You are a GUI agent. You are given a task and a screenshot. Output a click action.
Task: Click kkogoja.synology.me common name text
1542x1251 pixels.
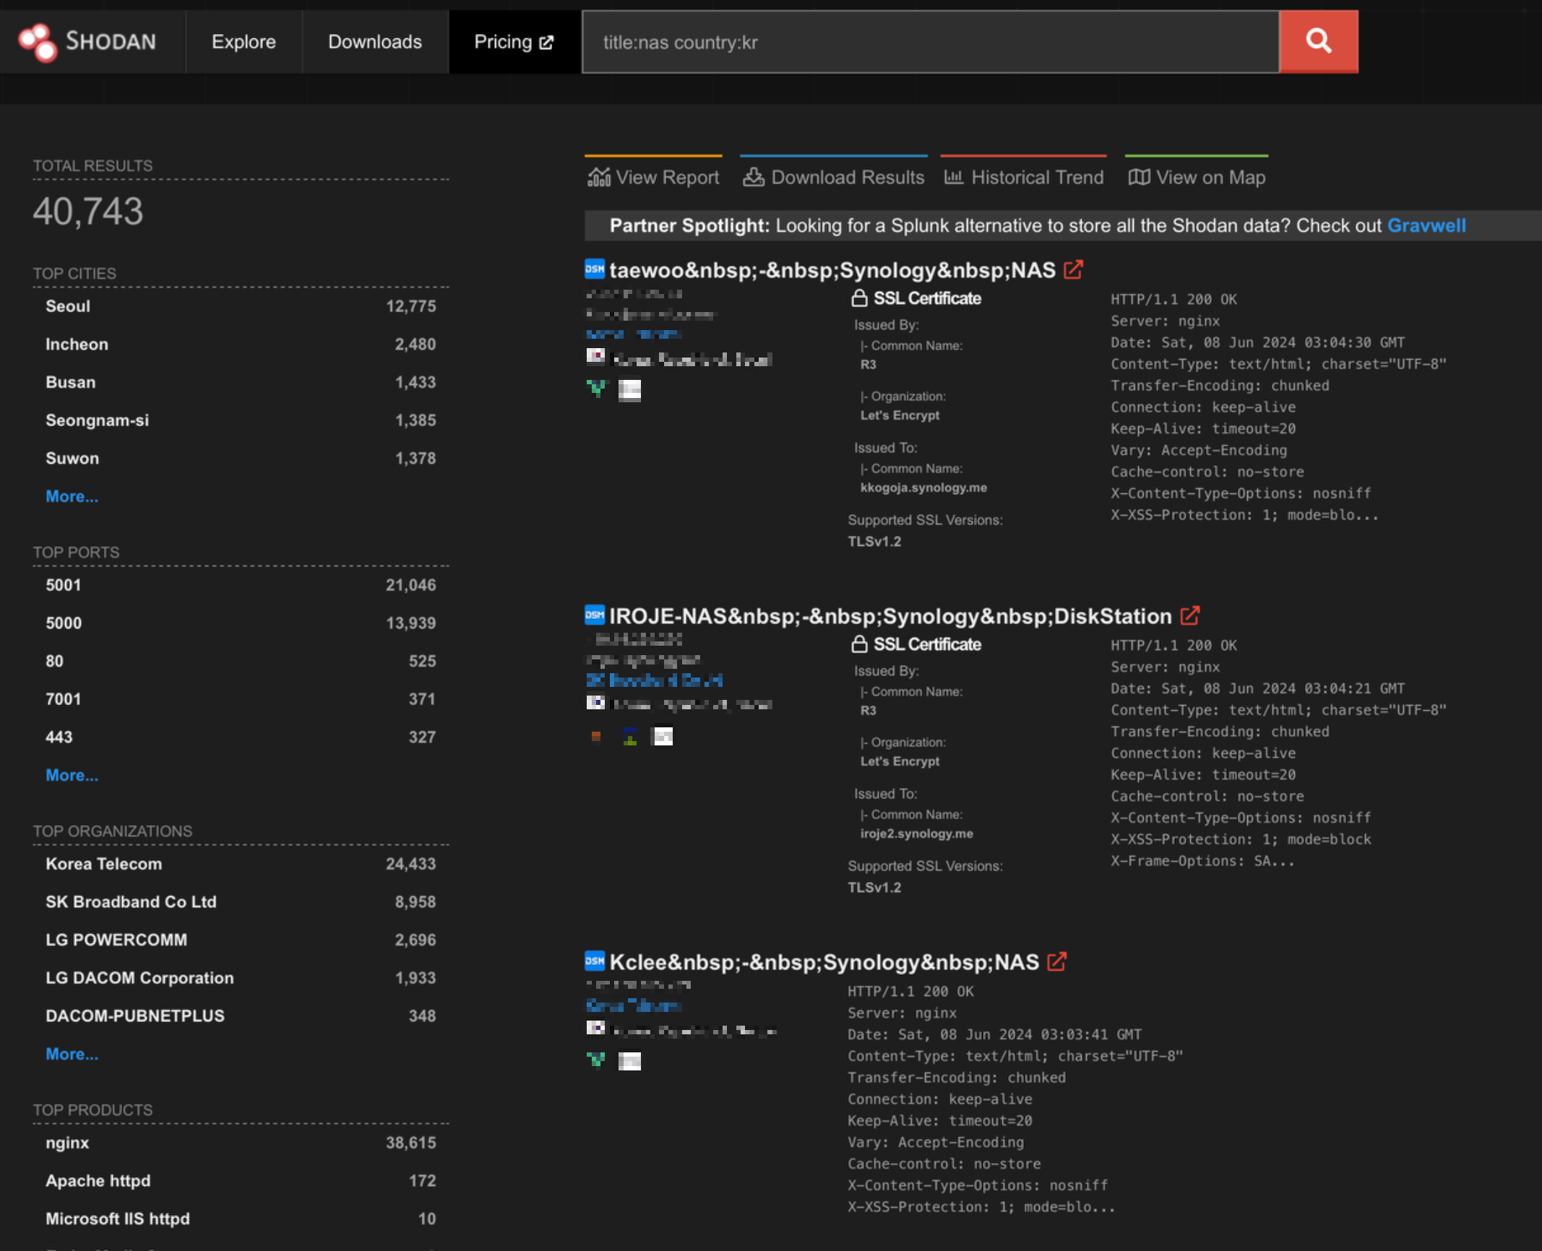(x=923, y=488)
